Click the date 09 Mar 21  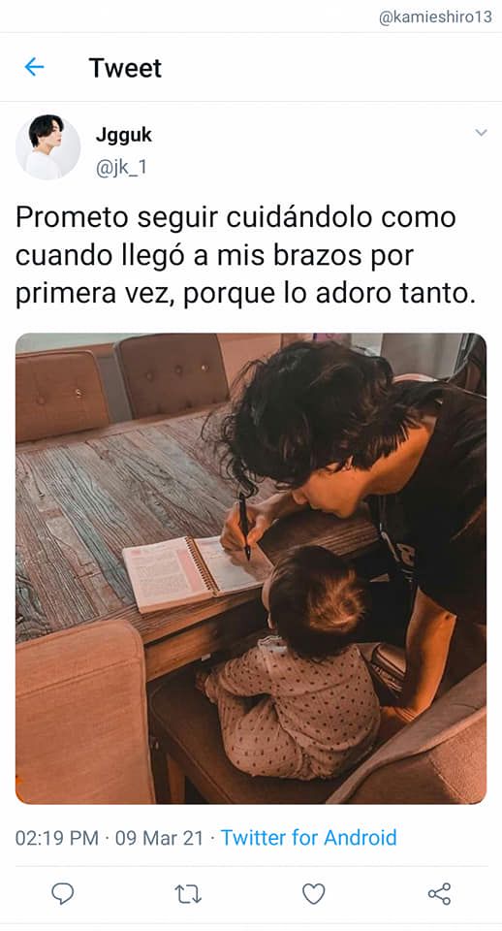point(159,838)
